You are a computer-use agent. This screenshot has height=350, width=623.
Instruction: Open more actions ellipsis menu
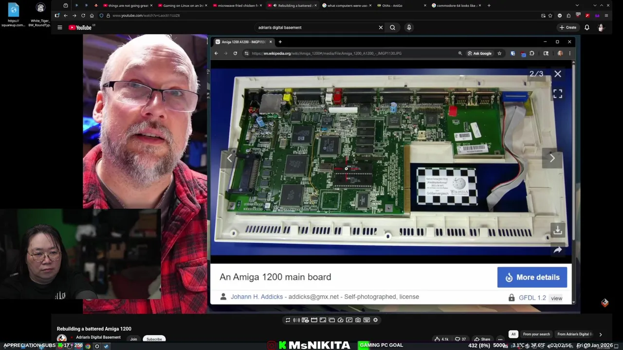pyautogui.click(x=500, y=339)
